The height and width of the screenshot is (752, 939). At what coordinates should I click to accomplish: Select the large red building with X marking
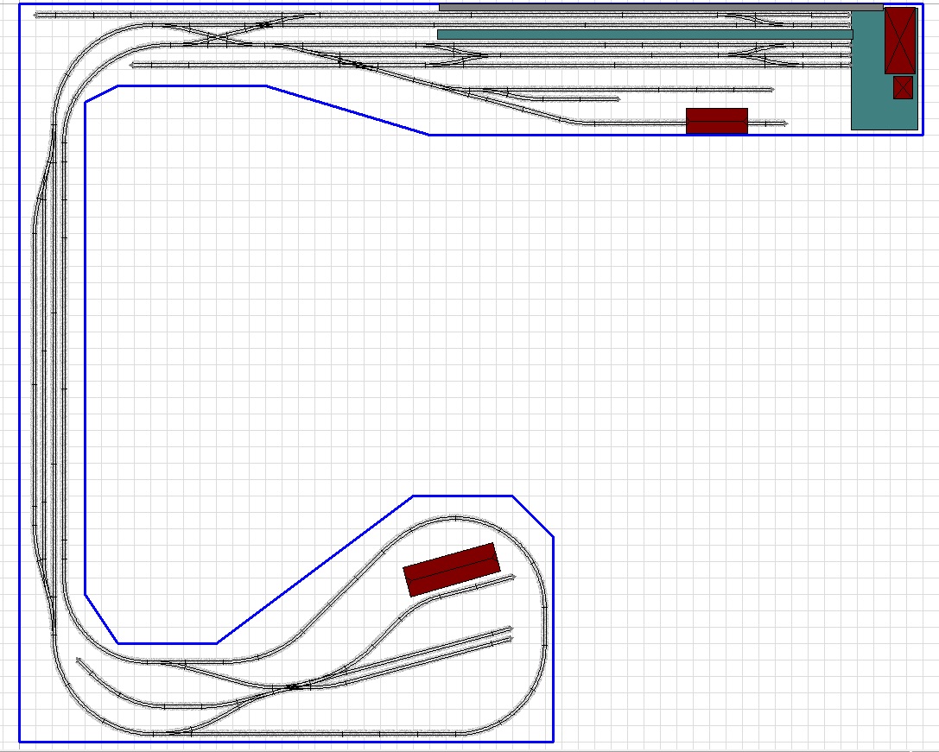(899, 41)
